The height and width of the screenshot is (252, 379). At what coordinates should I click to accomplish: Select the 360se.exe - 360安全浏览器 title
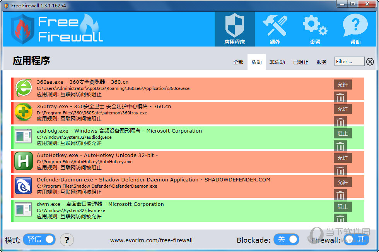click(x=83, y=82)
